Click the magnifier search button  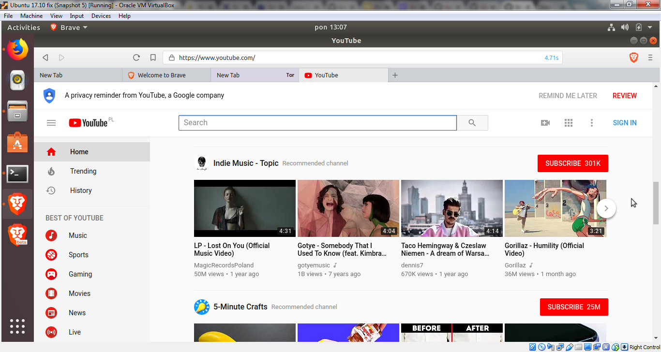click(472, 123)
